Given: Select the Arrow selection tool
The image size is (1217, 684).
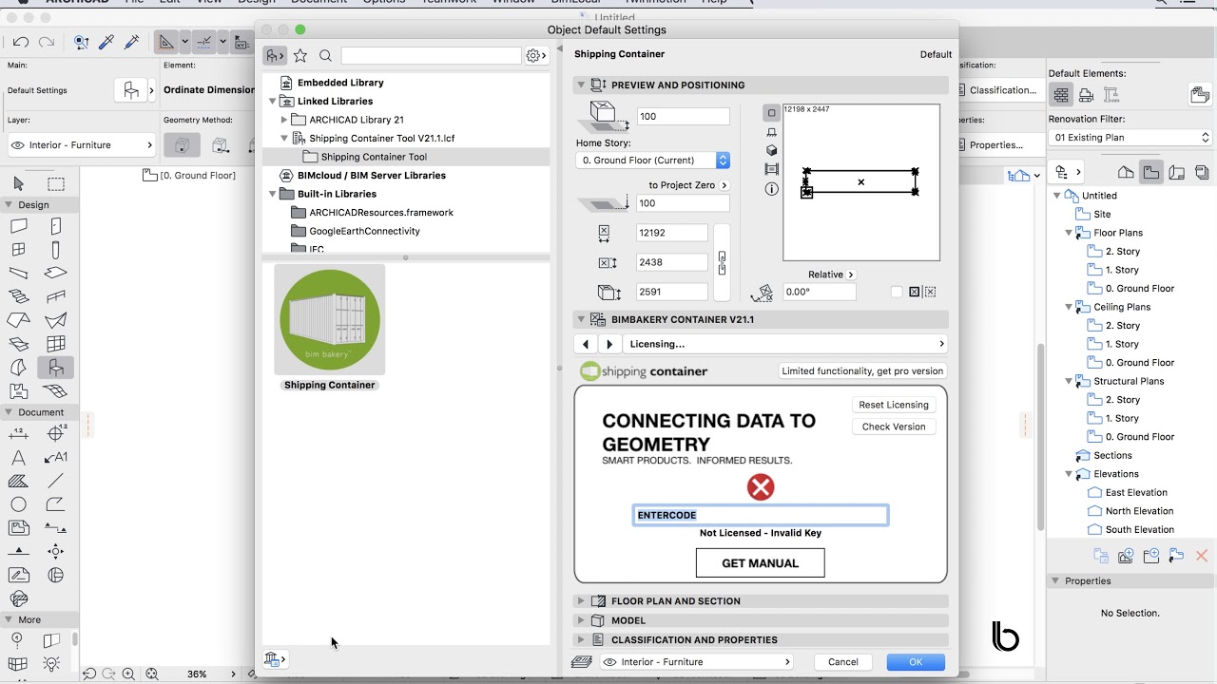Looking at the screenshot, I should (x=18, y=183).
